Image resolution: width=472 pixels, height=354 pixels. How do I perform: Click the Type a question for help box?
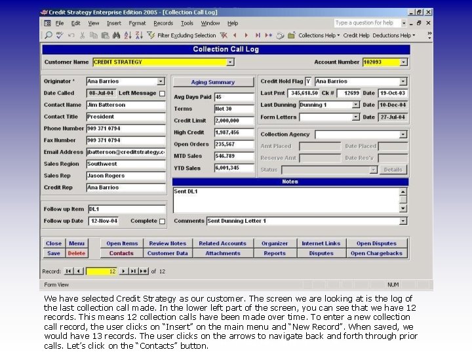[x=367, y=23]
